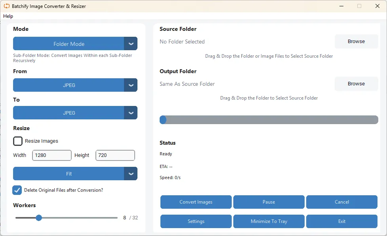Pause the current conversion

[269, 202]
